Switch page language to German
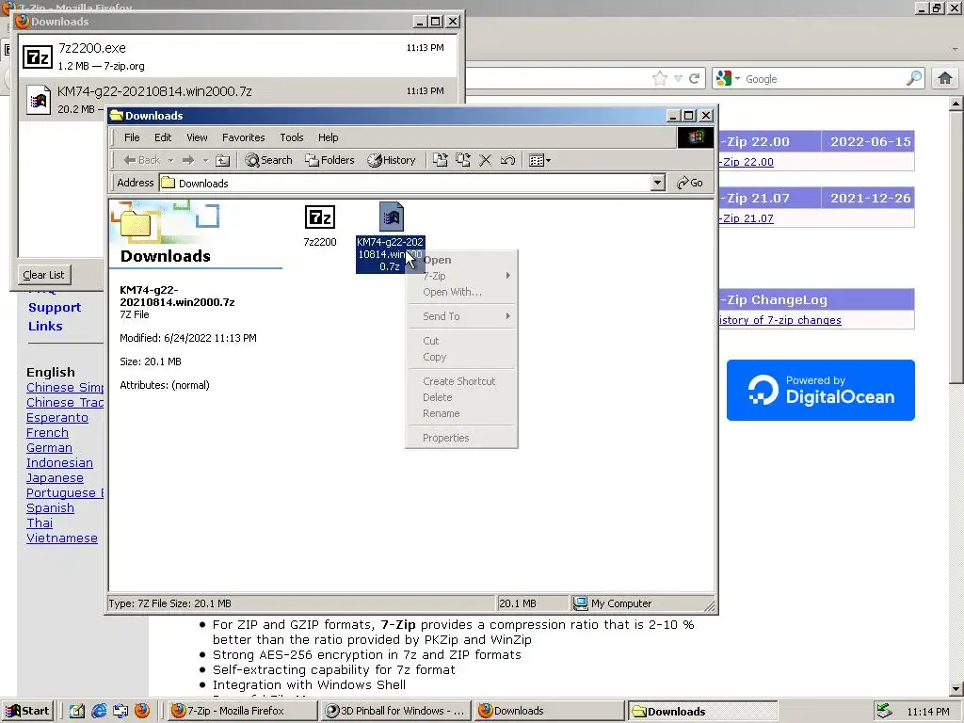964x723 pixels. click(x=49, y=447)
